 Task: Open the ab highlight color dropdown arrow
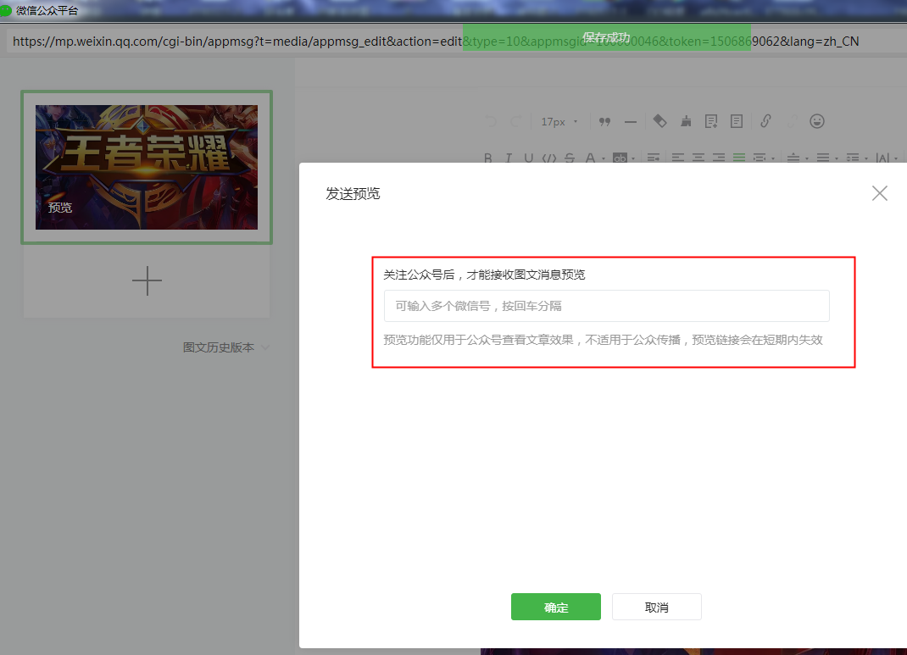(x=633, y=158)
